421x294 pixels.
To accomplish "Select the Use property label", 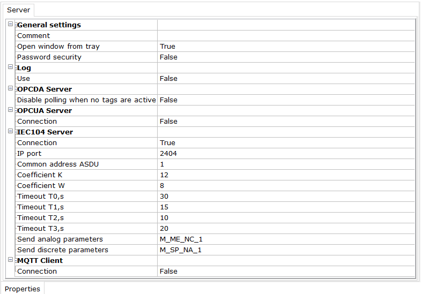I will coord(24,79).
